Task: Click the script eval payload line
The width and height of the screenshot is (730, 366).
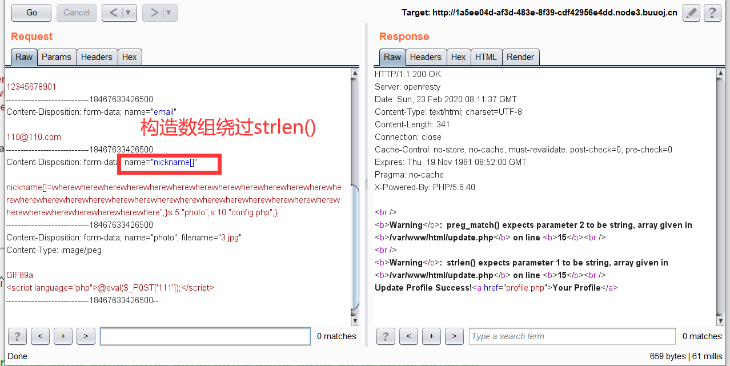Action: 110,288
